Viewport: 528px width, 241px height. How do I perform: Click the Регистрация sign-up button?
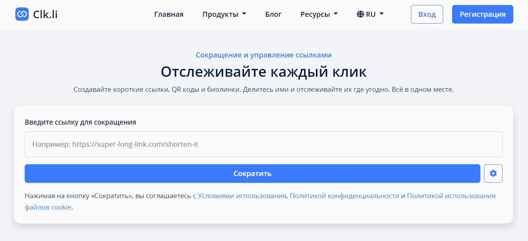[x=482, y=14]
